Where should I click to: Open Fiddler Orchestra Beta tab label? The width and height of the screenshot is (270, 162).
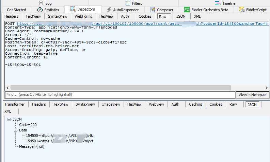click(x=210, y=10)
